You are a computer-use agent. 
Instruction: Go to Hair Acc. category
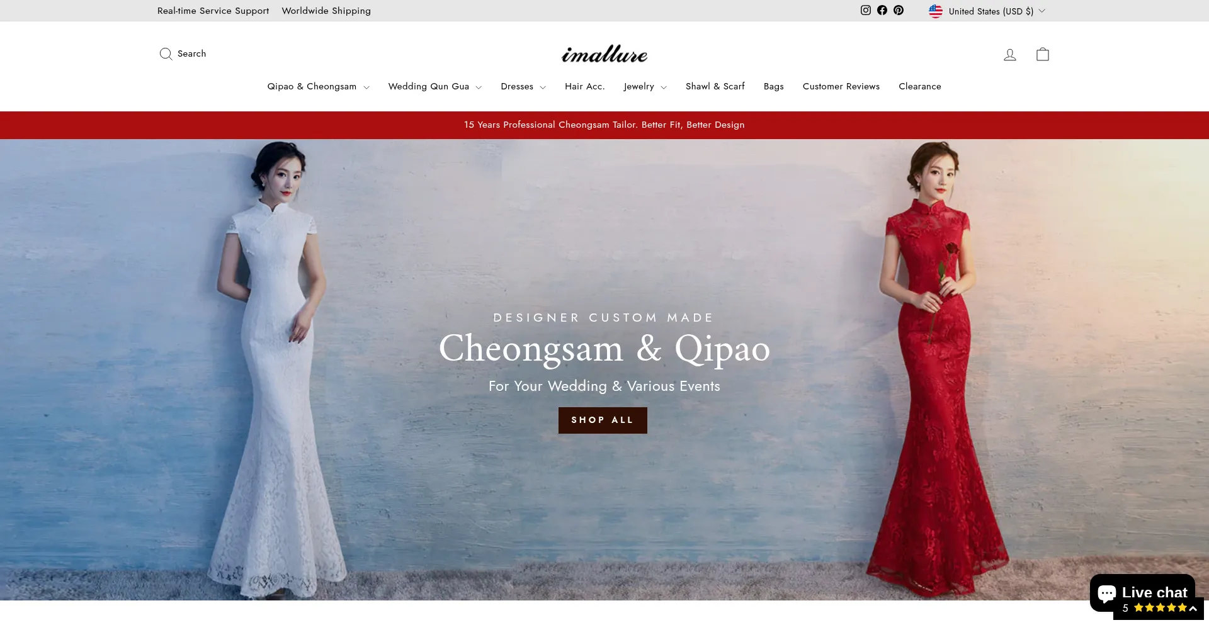pyautogui.click(x=584, y=87)
